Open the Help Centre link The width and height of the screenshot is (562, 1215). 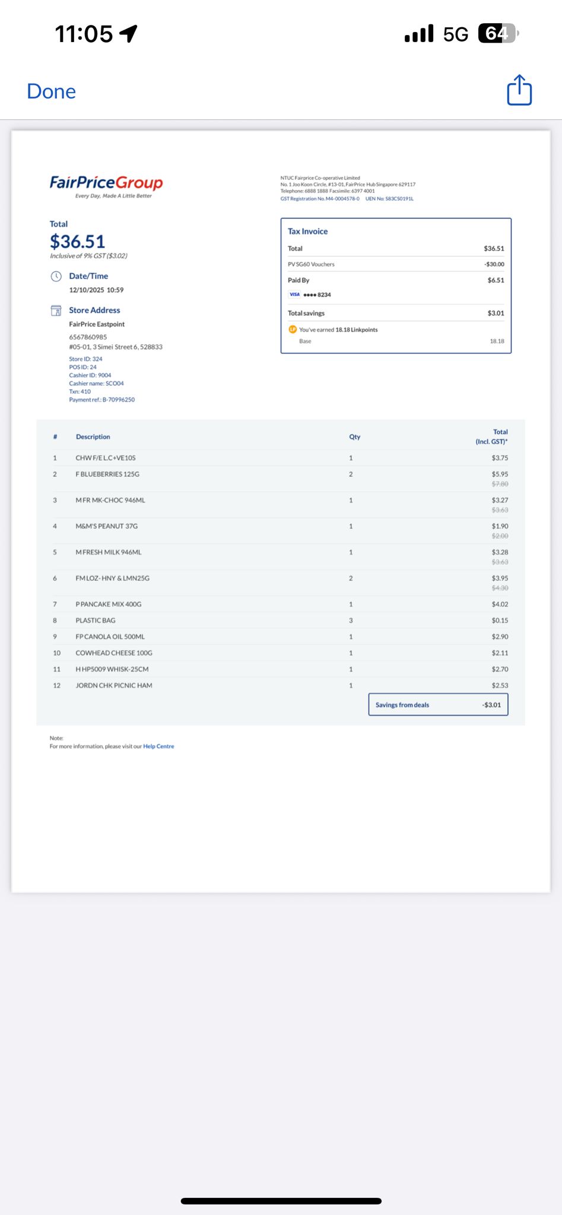coord(158,746)
